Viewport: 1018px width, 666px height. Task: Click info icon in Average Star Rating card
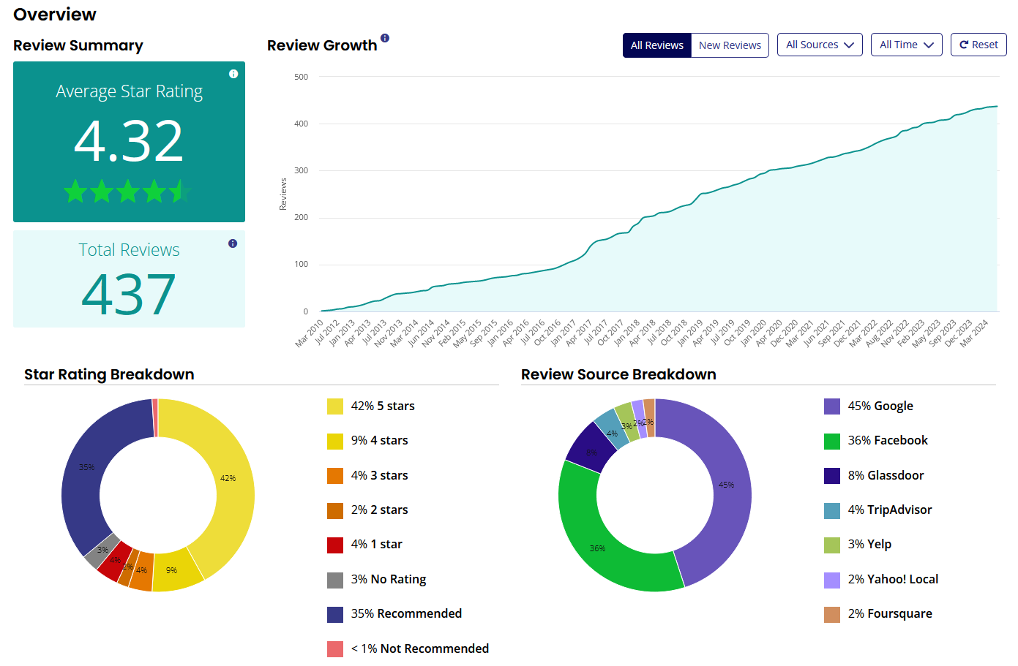tap(233, 74)
